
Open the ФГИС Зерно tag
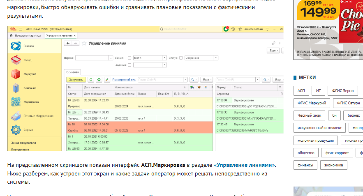pyautogui.click(x=342, y=91)
